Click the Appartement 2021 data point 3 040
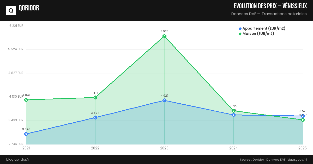The width and height of the screenshot is (313, 164). coord(26,134)
